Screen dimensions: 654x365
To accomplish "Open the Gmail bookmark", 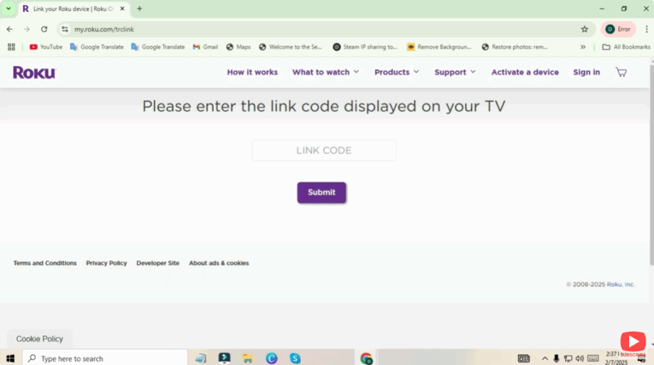I will click(x=205, y=47).
